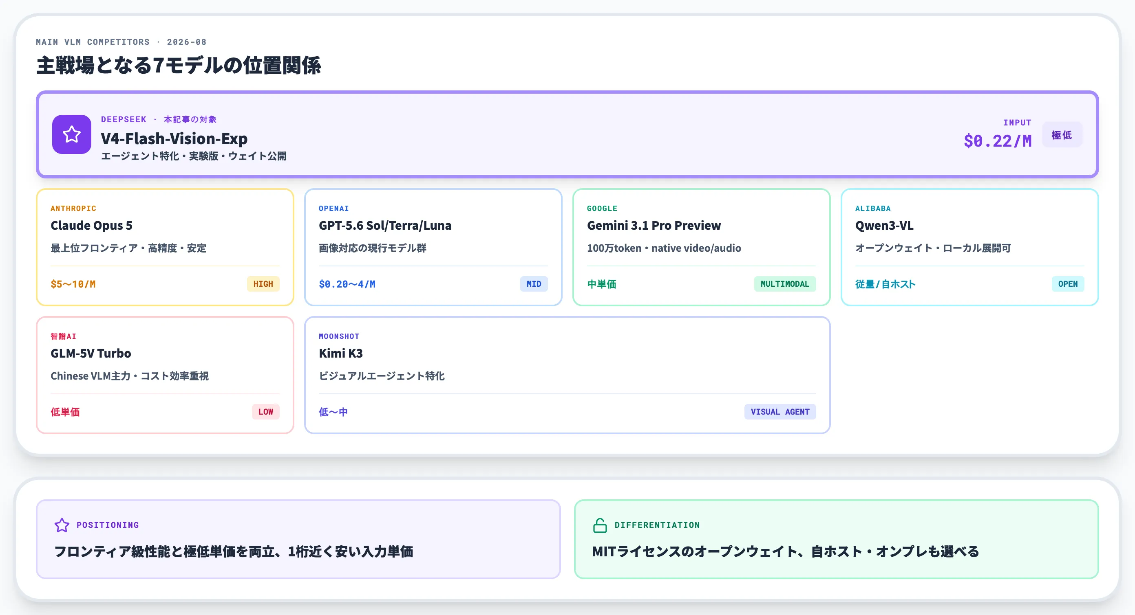Click the ALIBABA vendor label
1135x615 pixels.
tap(873, 208)
